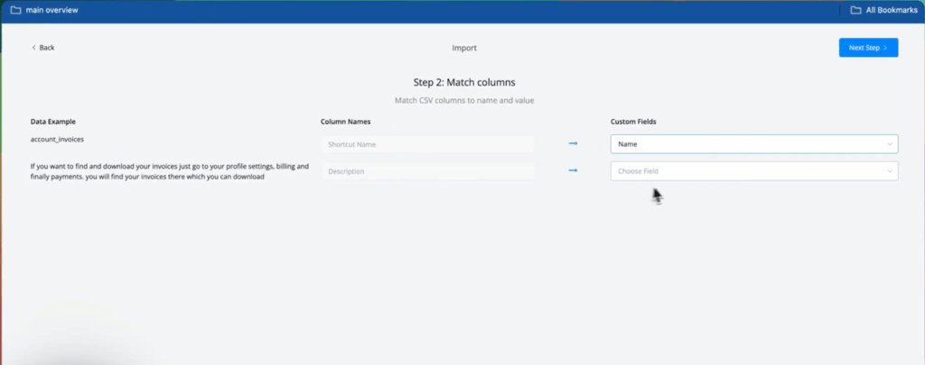Click the right chevron inside Next Step

pos(885,48)
